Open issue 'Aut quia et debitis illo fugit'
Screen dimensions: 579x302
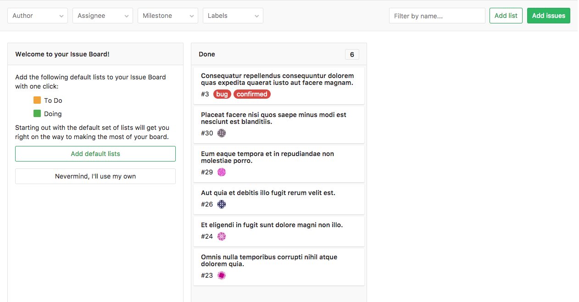[268, 193]
